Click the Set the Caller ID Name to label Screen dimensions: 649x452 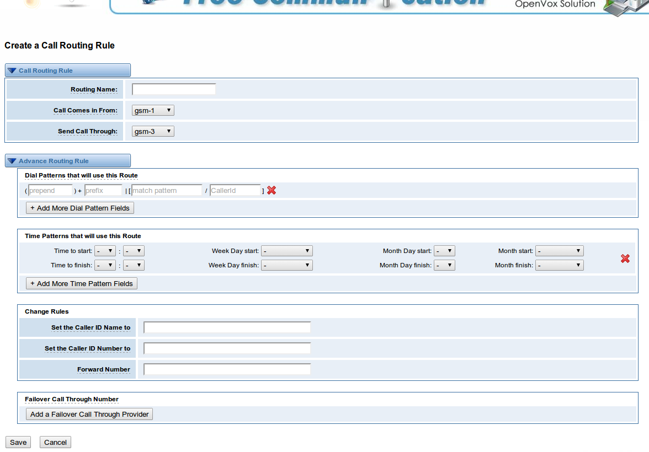click(91, 327)
